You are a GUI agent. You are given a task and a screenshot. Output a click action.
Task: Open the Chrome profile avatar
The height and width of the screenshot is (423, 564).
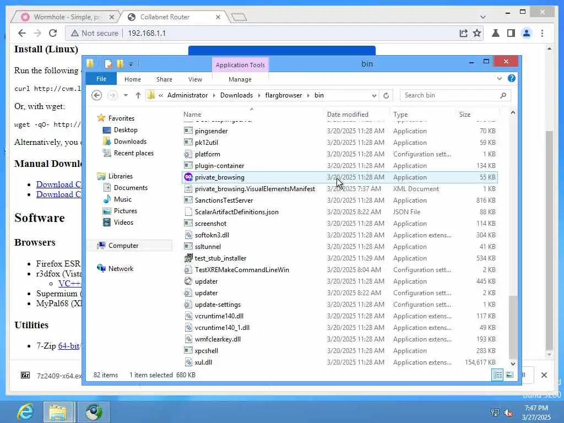(527, 33)
